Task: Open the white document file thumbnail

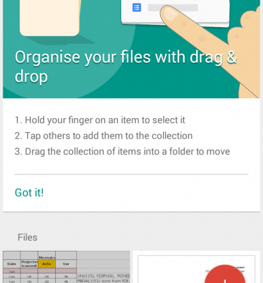Action: (x=196, y=267)
